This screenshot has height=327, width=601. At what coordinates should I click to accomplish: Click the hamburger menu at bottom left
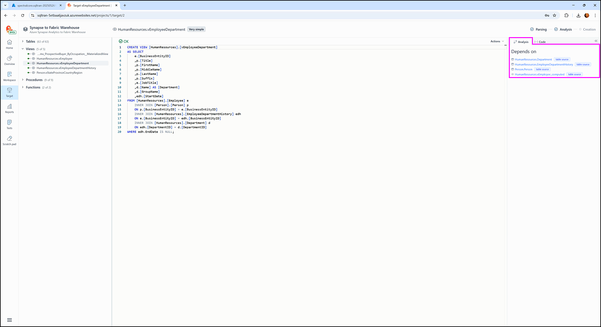click(x=9, y=320)
